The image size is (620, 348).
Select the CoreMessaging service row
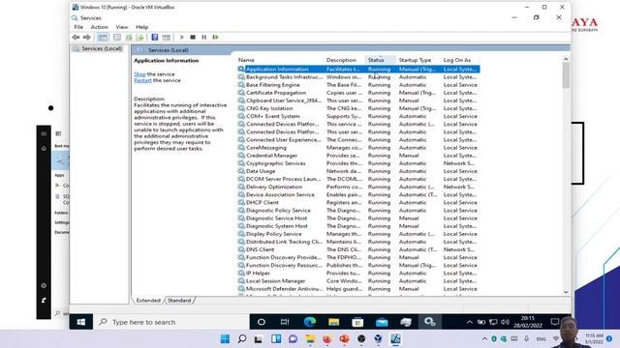coord(358,148)
